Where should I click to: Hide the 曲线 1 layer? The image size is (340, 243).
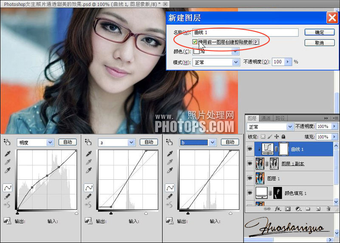(250, 149)
